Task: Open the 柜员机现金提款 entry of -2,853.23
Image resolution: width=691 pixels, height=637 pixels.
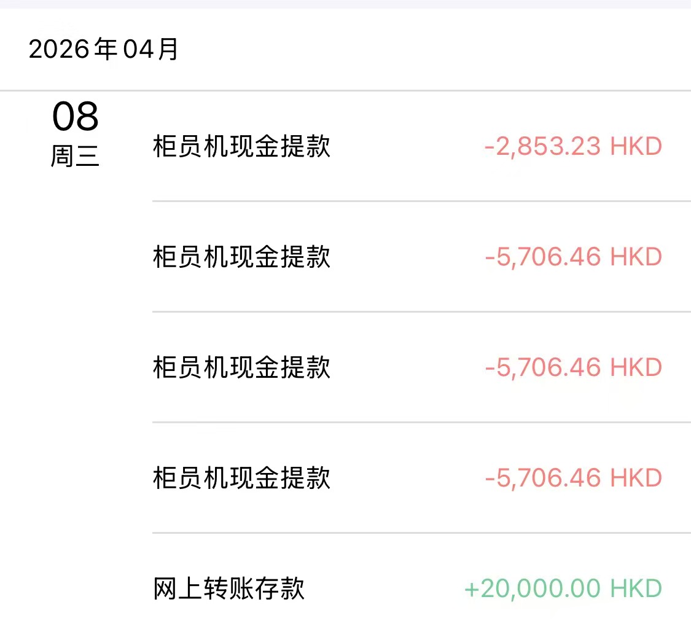Action: click(x=241, y=147)
